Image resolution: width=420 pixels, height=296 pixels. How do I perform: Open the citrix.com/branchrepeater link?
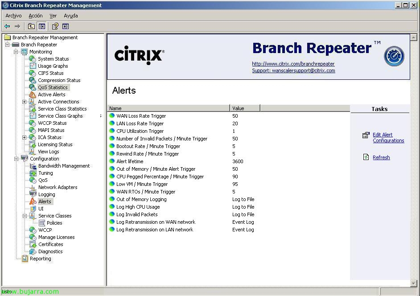293,64
